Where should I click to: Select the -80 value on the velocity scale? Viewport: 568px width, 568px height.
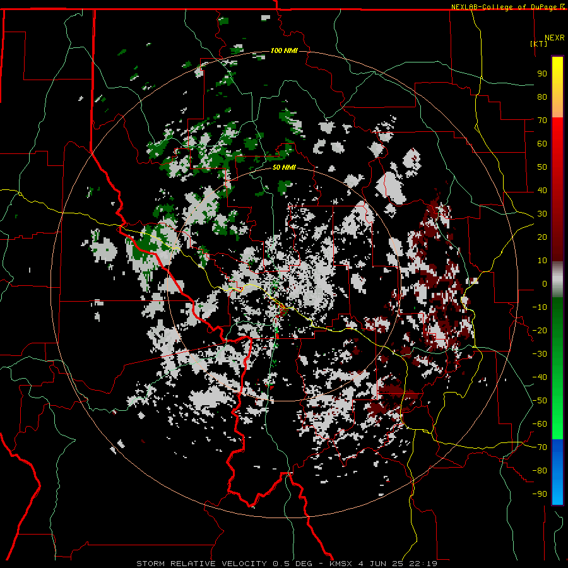tap(540, 471)
